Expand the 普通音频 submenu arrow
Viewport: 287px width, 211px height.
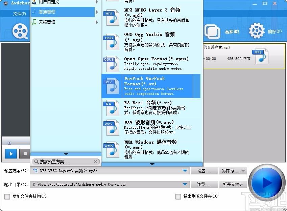pos(97,12)
